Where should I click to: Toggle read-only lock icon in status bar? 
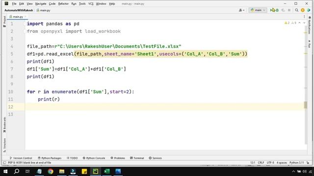click(308, 163)
